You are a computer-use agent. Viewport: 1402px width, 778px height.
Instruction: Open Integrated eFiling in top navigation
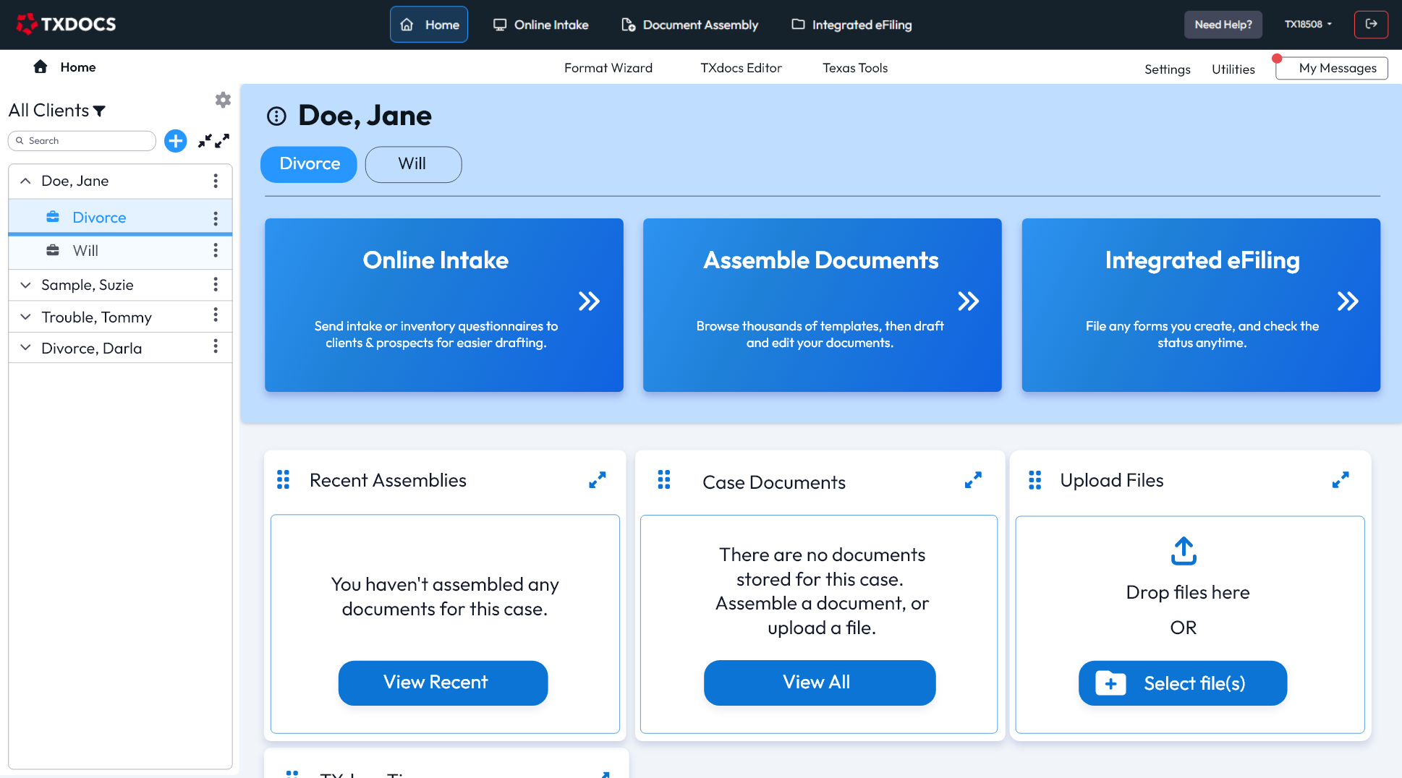point(851,25)
